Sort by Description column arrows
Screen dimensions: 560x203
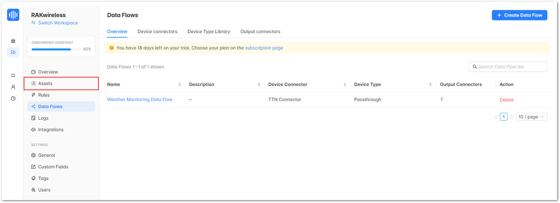click(259, 84)
